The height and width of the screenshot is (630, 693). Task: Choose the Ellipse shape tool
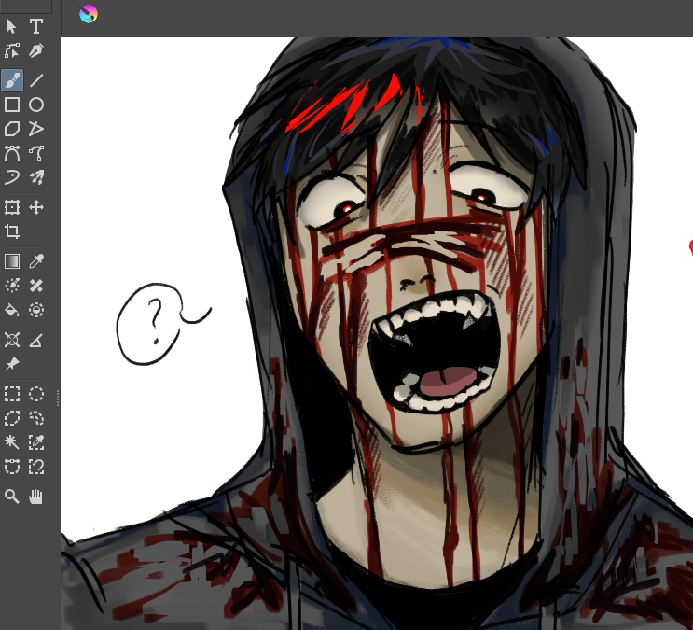(36, 105)
